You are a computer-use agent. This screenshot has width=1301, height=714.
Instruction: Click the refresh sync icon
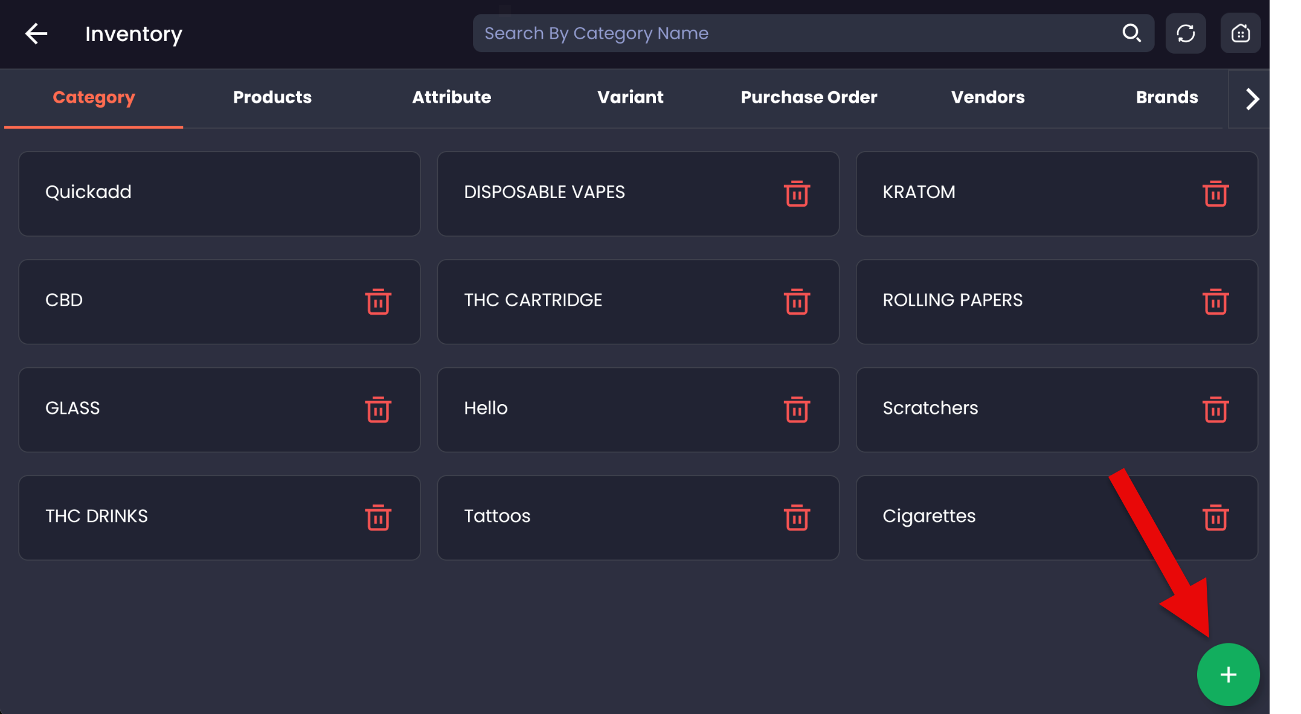pos(1186,33)
